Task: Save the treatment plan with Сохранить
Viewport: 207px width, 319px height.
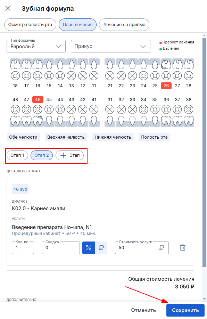Action: (185, 310)
